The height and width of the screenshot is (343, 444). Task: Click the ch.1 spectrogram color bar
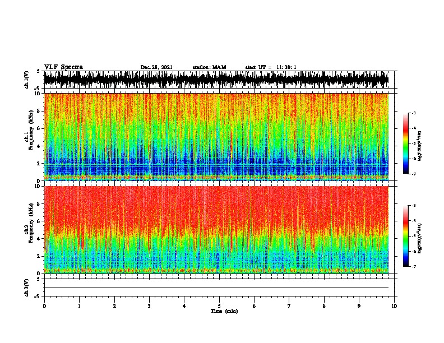[406, 143]
